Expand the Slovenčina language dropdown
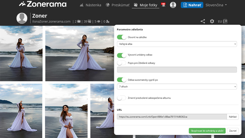This screenshot has width=245, height=138. 216,5
